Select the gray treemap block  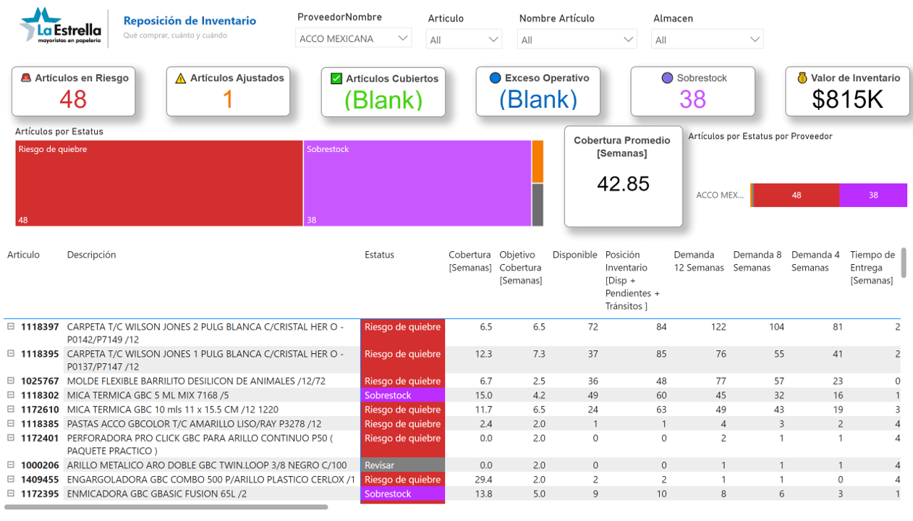pyautogui.click(x=538, y=205)
